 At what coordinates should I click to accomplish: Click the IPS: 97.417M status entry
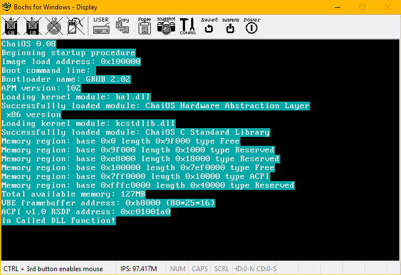[x=139, y=268]
